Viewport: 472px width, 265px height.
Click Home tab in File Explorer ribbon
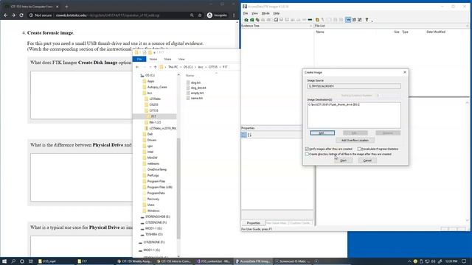153,59
